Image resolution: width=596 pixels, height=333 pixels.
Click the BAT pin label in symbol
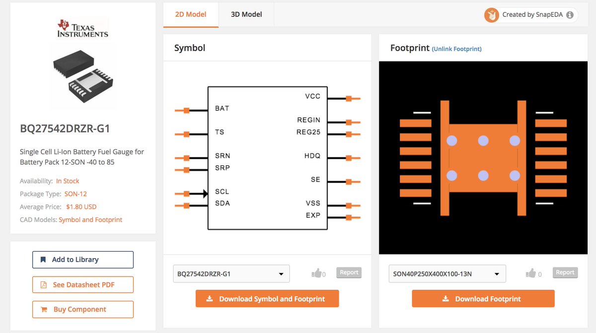click(222, 108)
